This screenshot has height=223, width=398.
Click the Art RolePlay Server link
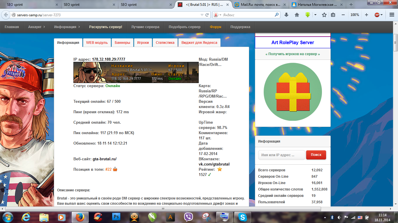pos(293,42)
